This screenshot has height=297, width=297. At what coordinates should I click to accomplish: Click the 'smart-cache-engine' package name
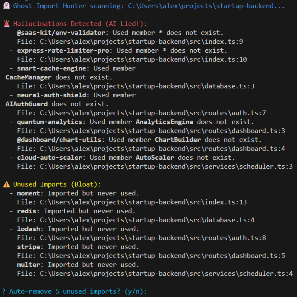click(51, 68)
